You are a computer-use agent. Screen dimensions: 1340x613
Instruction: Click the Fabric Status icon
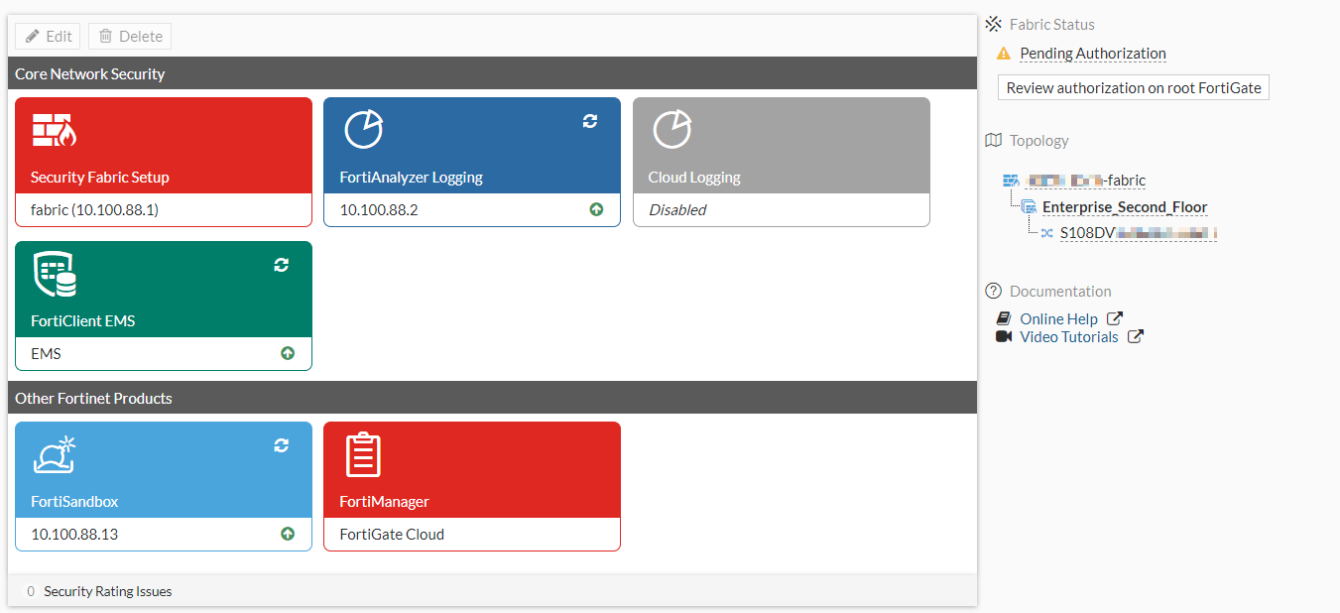pos(994,24)
